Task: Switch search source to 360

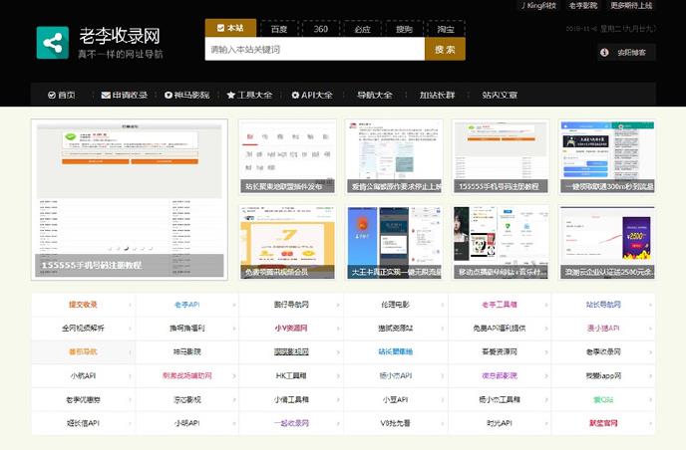Action: click(321, 29)
